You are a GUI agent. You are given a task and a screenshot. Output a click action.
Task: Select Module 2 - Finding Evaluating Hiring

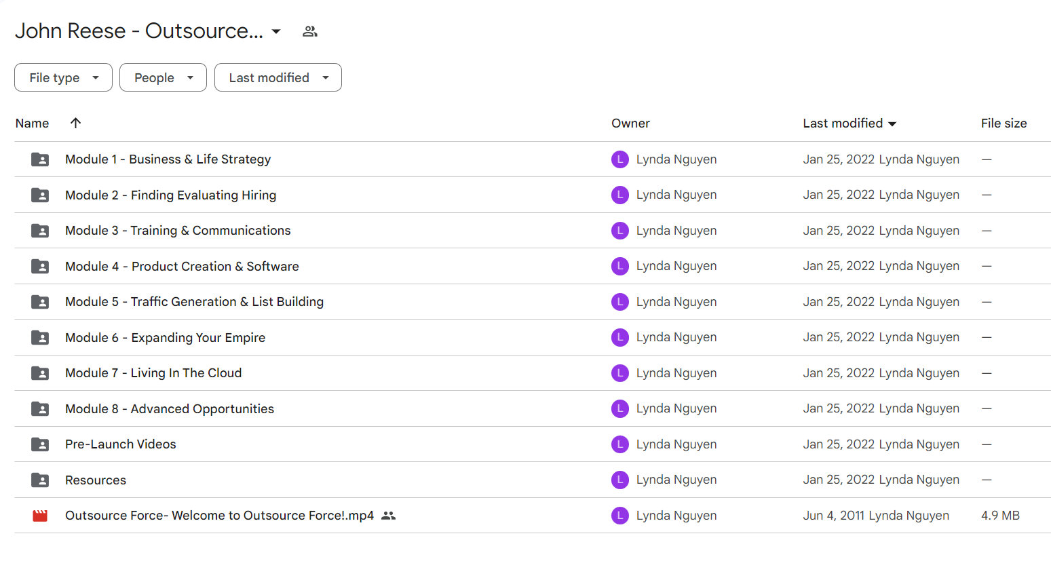[170, 195]
